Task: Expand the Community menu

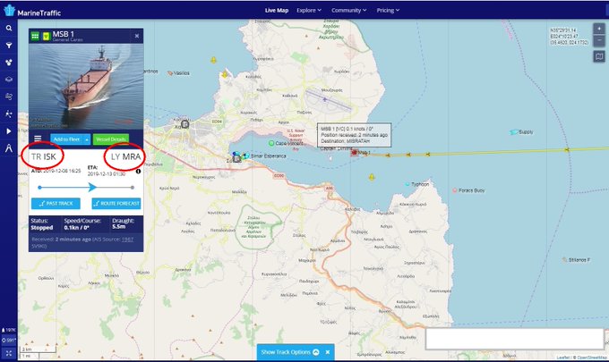Action: click(348, 11)
